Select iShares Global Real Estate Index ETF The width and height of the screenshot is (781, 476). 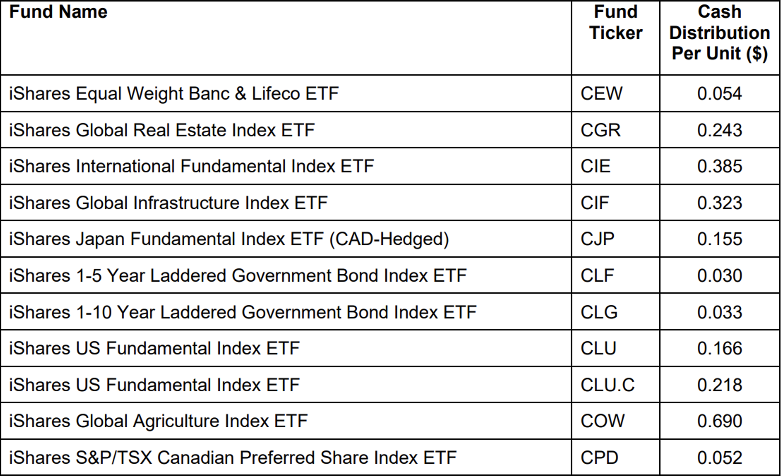click(x=162, y=130)
